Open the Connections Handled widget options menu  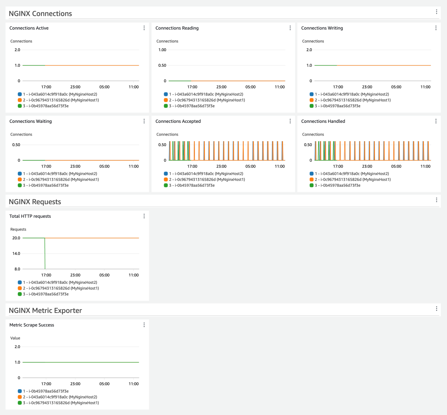point(436,121)
